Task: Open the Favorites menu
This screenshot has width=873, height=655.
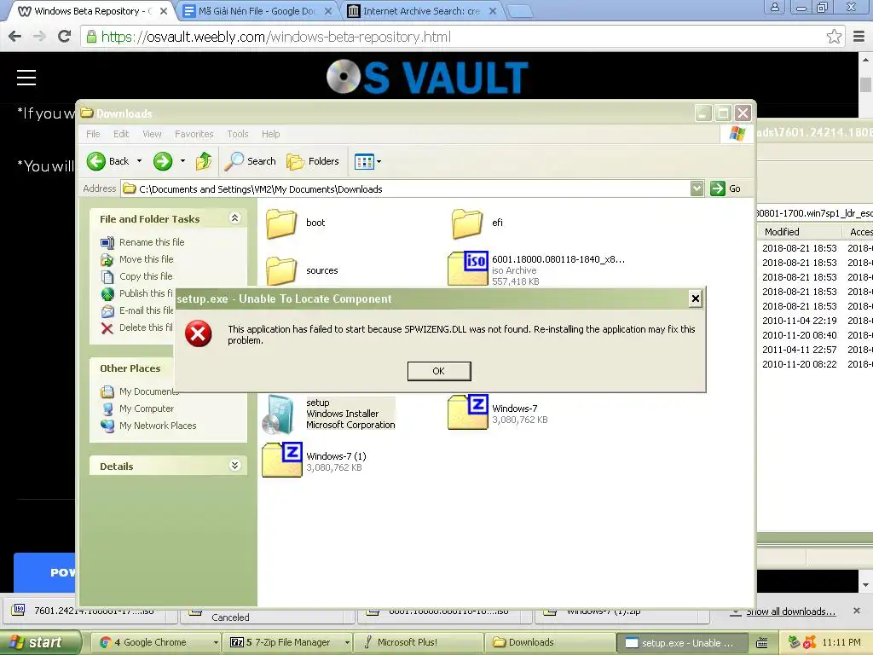Action: click(x=194, y=134)
